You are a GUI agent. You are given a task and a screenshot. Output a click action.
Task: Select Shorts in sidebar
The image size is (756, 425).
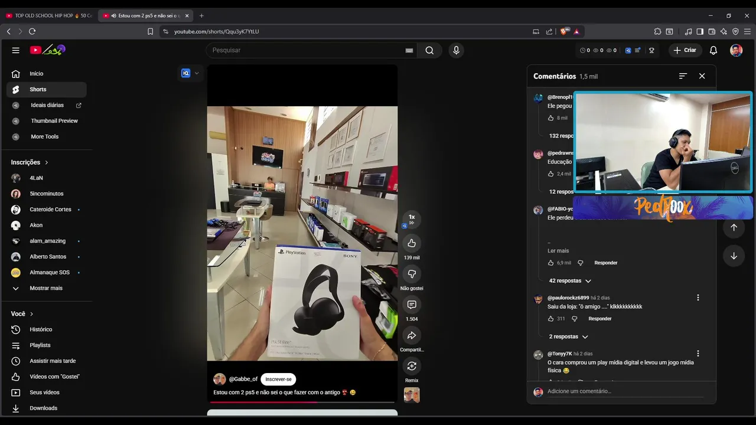pyautogui.click(x=46, y=89)
